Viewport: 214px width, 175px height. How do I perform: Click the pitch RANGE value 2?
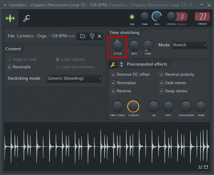182,17
